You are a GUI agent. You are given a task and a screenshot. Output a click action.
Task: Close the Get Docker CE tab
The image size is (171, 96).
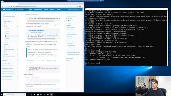pyautogui.click(x=17, y=4)
